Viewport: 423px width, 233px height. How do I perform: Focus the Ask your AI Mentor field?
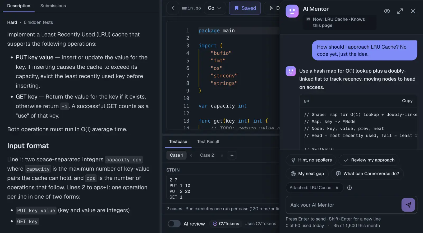[x=344, y=205]
